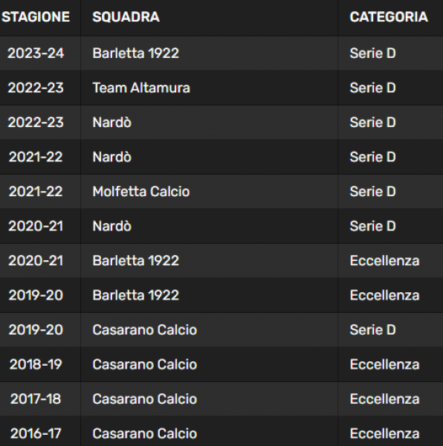
Task: Select Casarano Calcio in the 2019-20 Serie D row
Action: click(x=144, y=330)
